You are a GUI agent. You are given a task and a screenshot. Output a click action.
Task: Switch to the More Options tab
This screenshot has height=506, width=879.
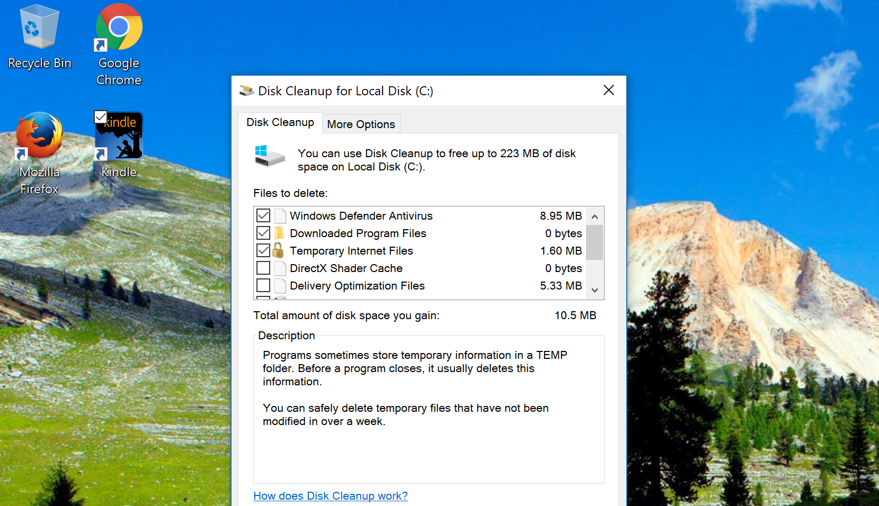[x=361, y=124]
